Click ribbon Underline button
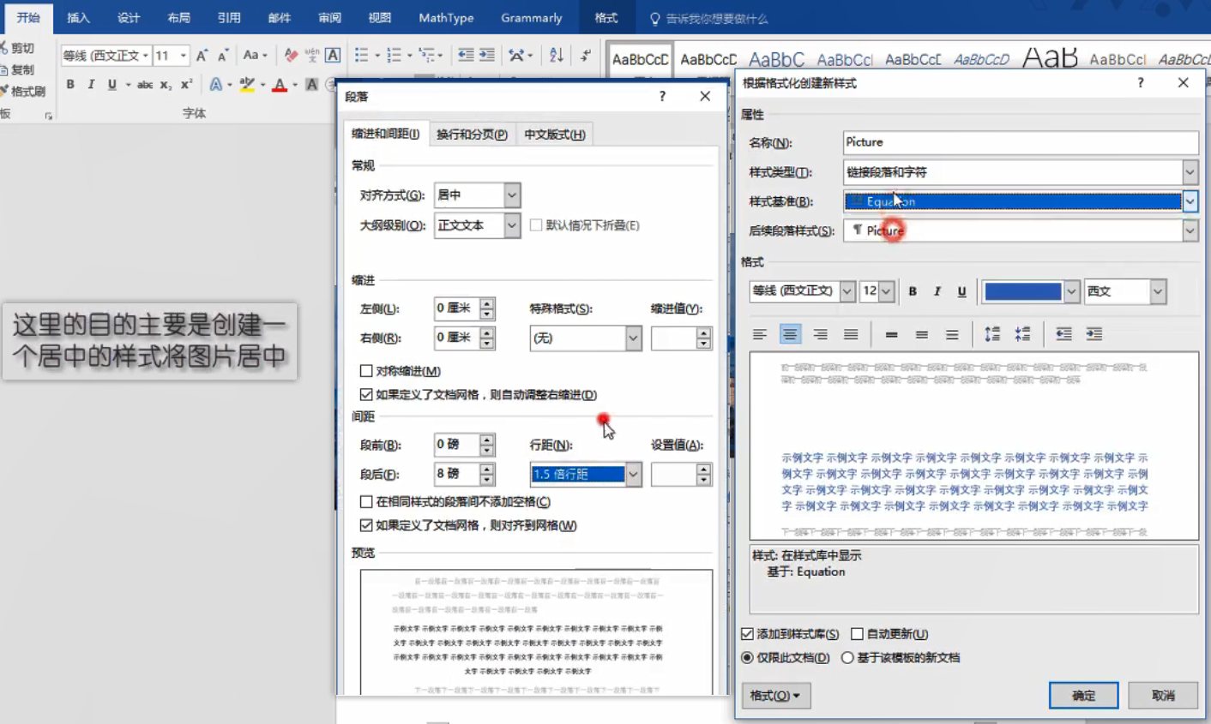The height and width of the screenshot is (724, 1211). [112, 84]
